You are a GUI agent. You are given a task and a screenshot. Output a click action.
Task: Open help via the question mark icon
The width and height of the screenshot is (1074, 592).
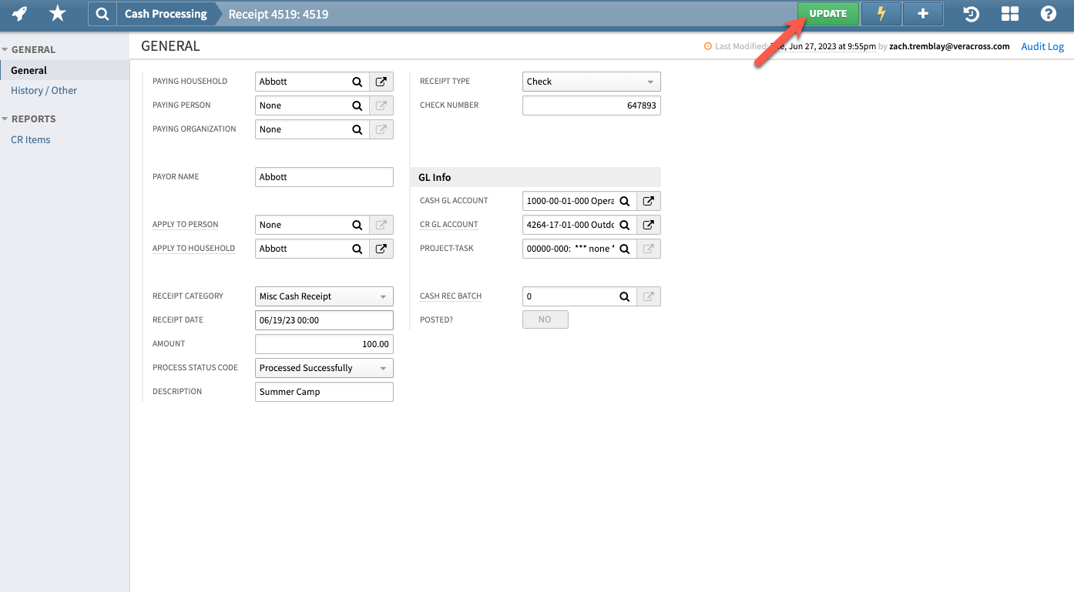1049,13
